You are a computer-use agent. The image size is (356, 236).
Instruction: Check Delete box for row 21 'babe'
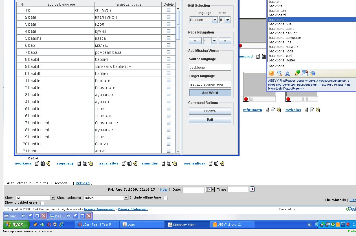coord(168,151)
